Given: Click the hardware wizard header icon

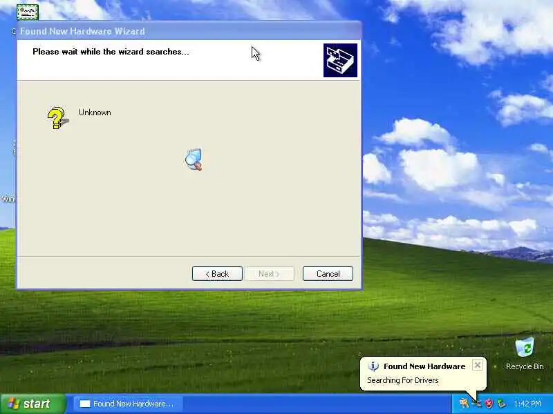Looking at the screenshot, I should coord(340,60).
